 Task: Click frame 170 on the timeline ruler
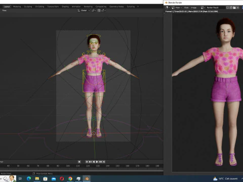[x=138, y=166]
